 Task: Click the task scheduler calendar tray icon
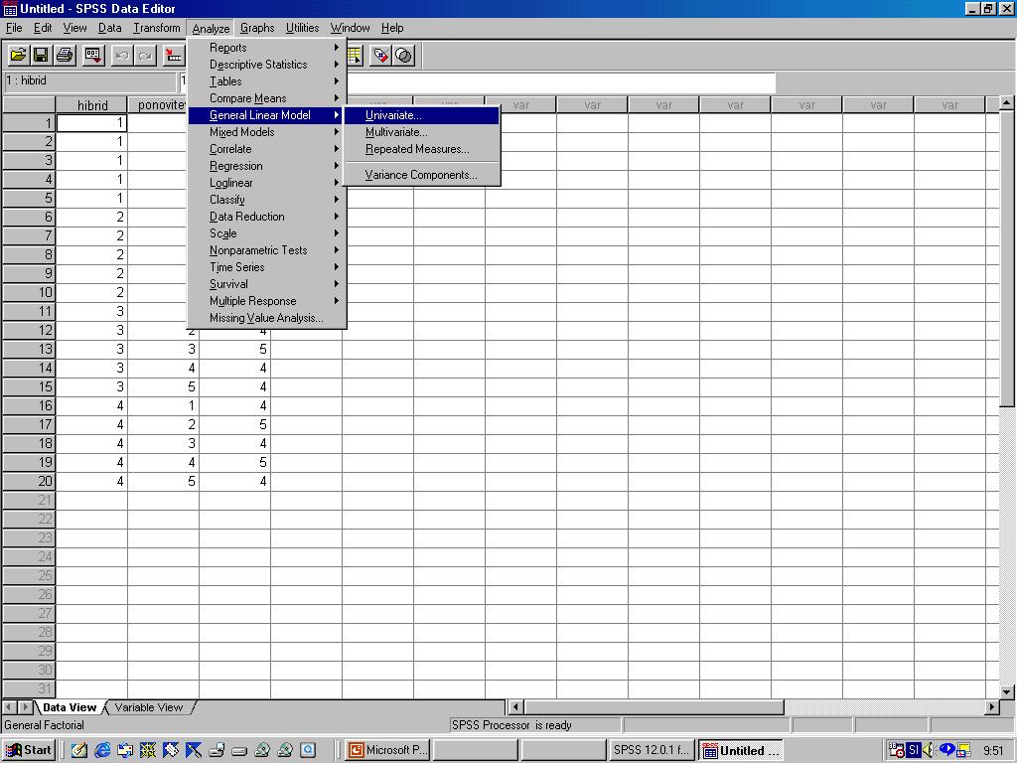click(x=897, y=750)
